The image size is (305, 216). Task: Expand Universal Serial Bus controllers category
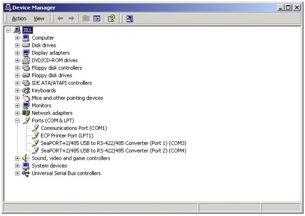[x=17, y=173]
